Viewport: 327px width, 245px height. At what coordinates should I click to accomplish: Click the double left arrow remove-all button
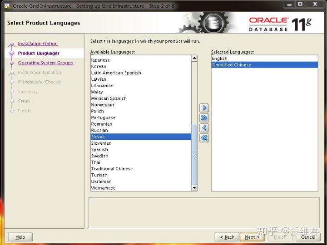(204, 138)
